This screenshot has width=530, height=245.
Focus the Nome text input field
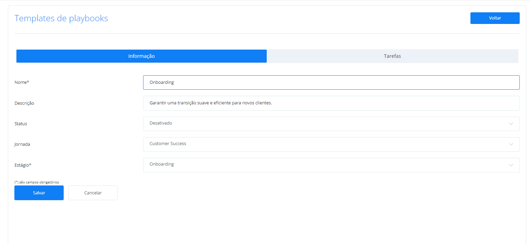pos(331,82)
